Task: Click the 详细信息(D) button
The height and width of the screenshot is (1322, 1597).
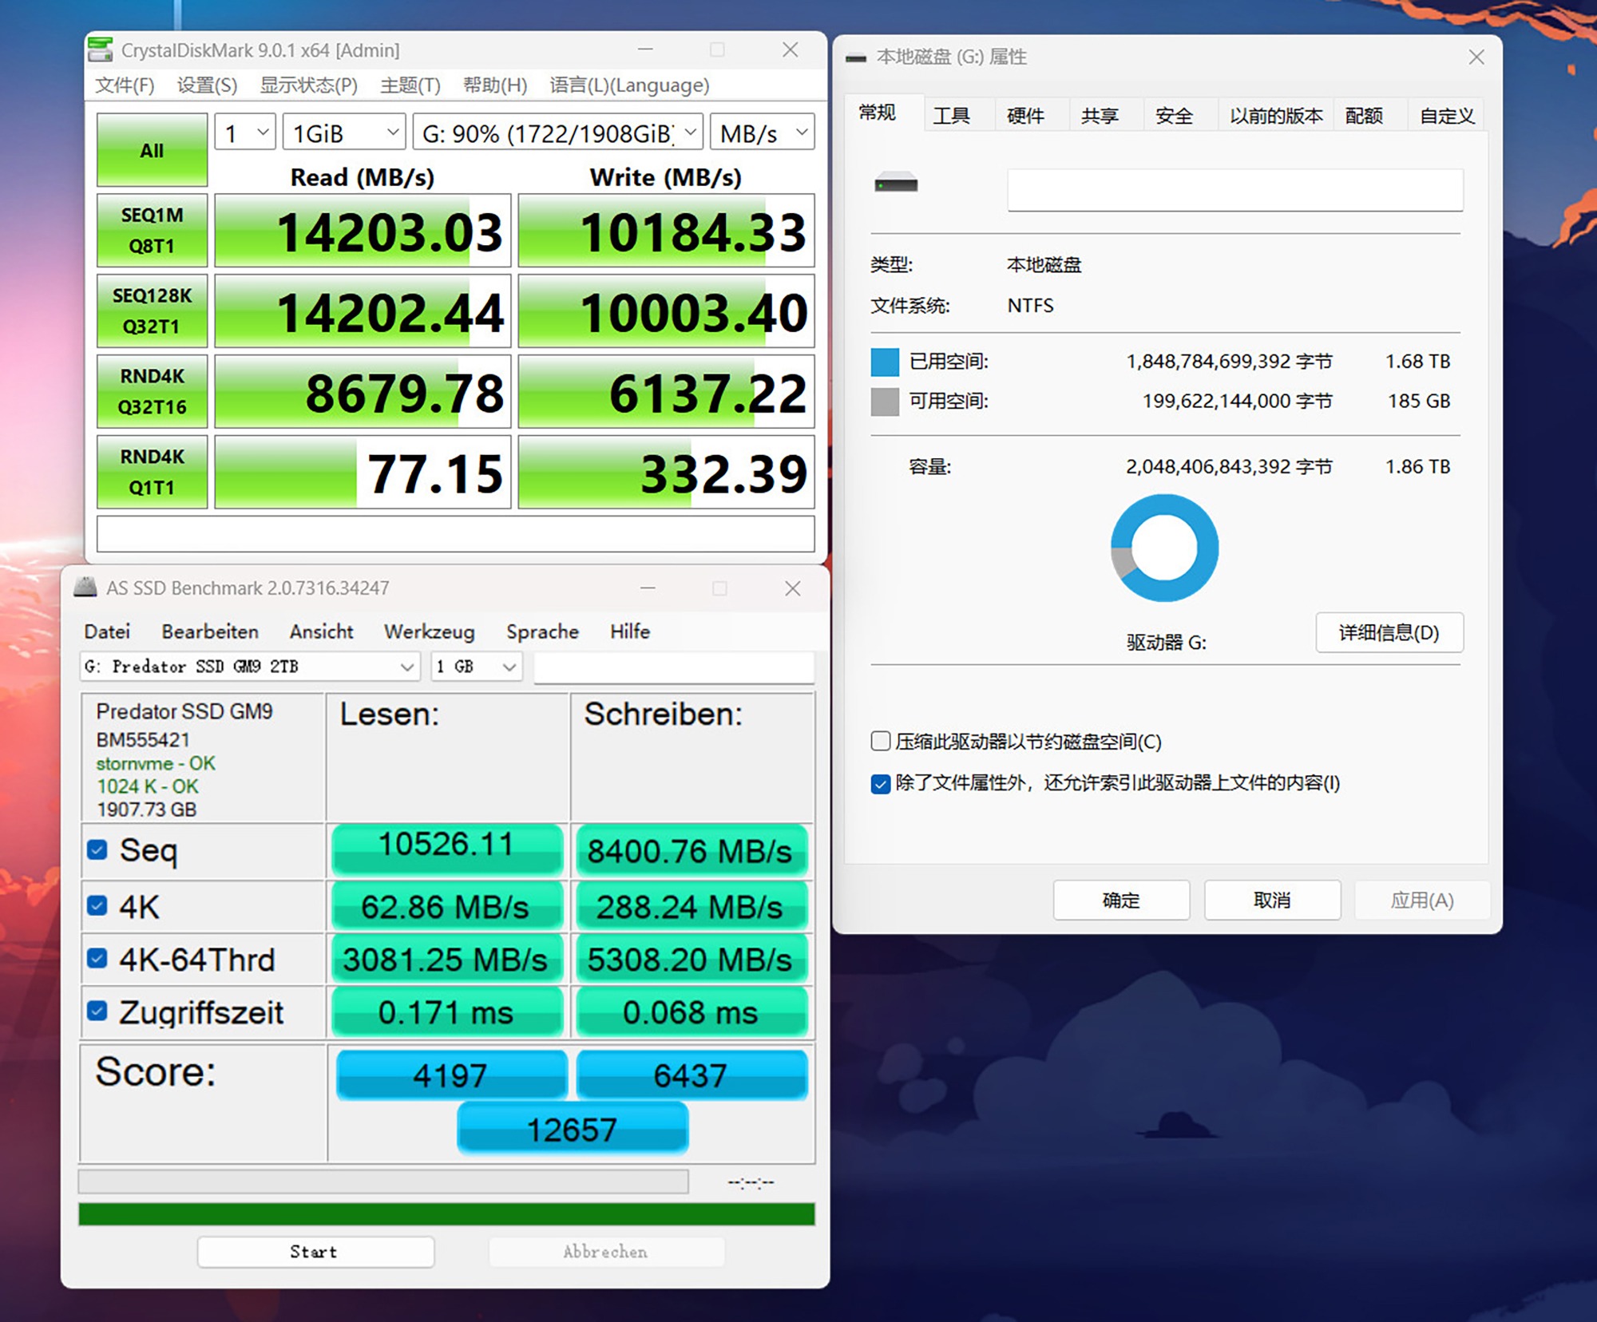Action: coord(1389,633)
